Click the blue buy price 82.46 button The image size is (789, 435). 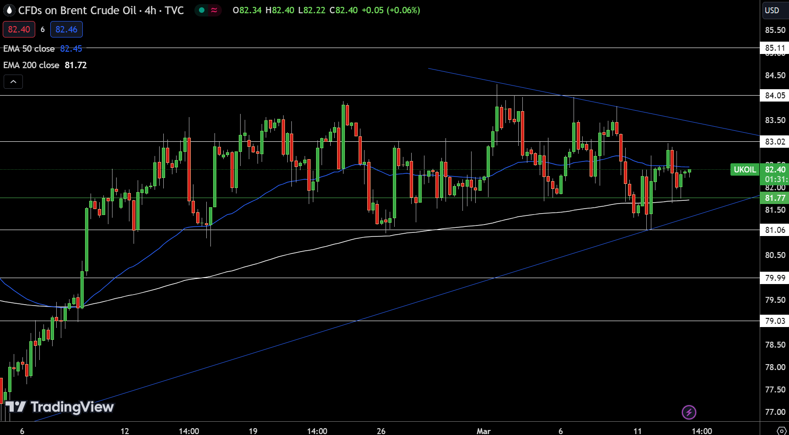66,29
